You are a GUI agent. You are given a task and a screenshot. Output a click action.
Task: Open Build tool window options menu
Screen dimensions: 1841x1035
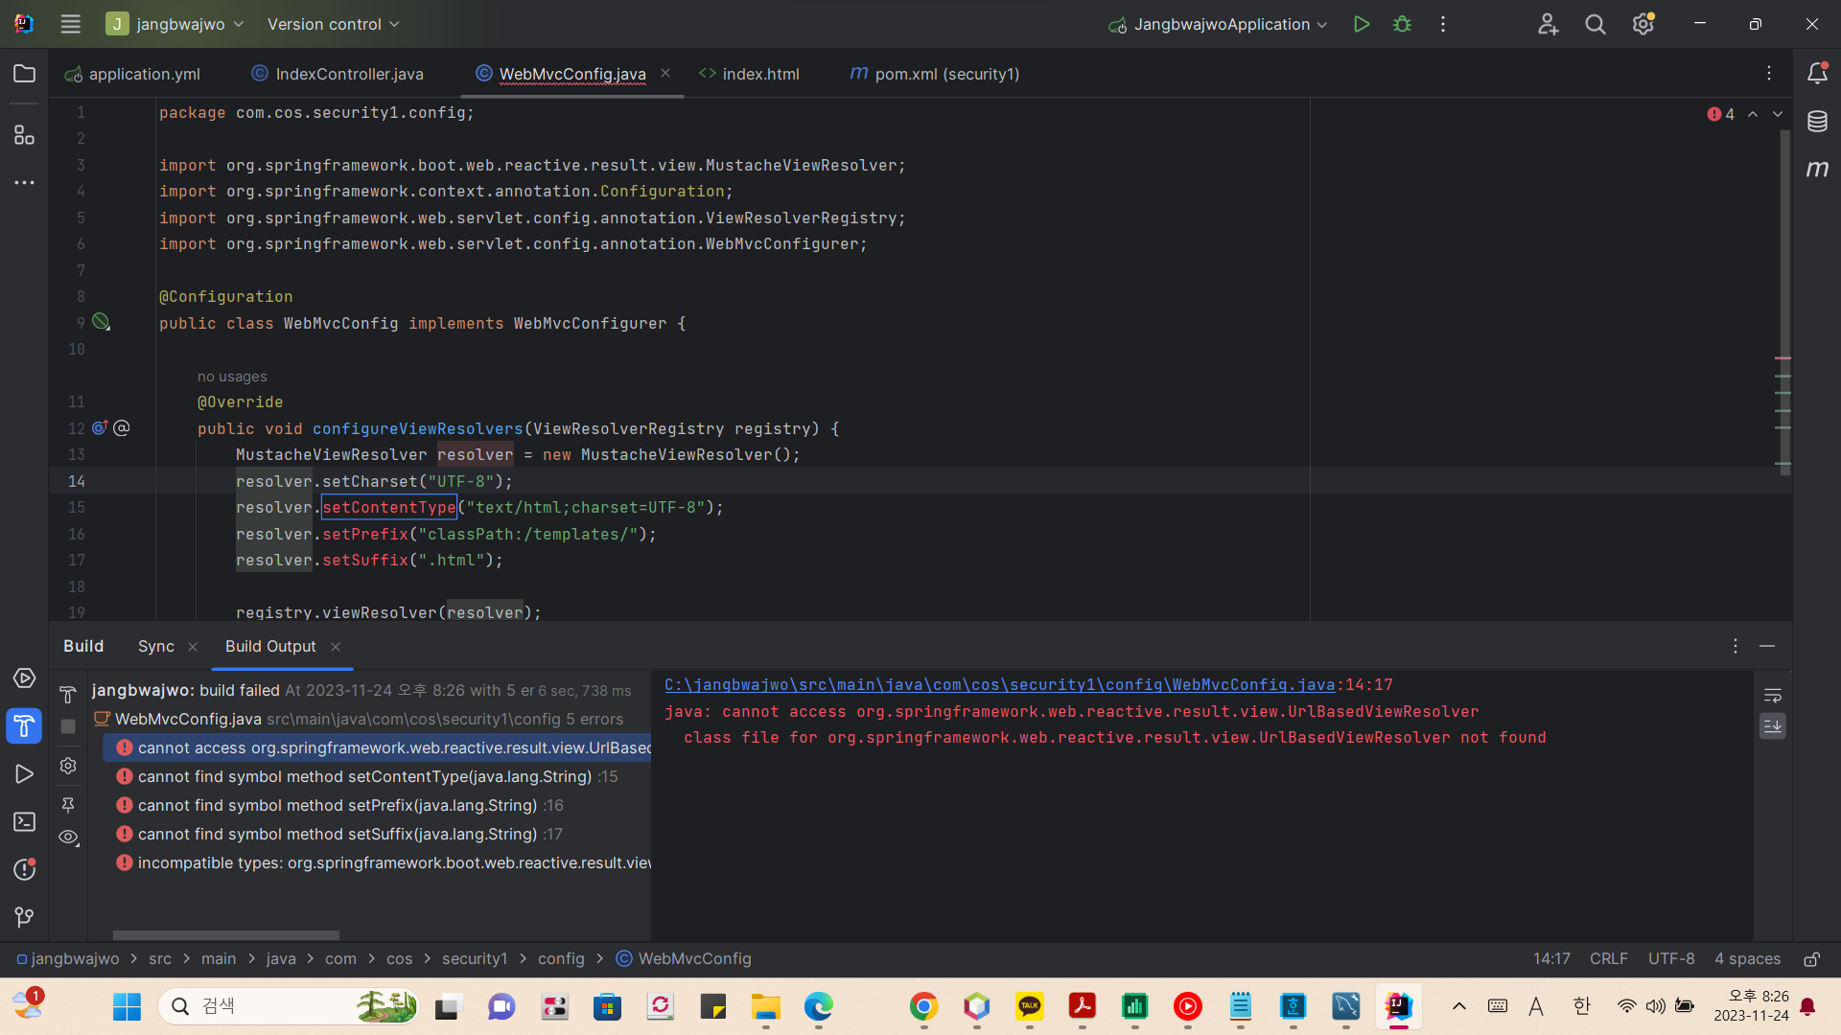[1735, 647]
